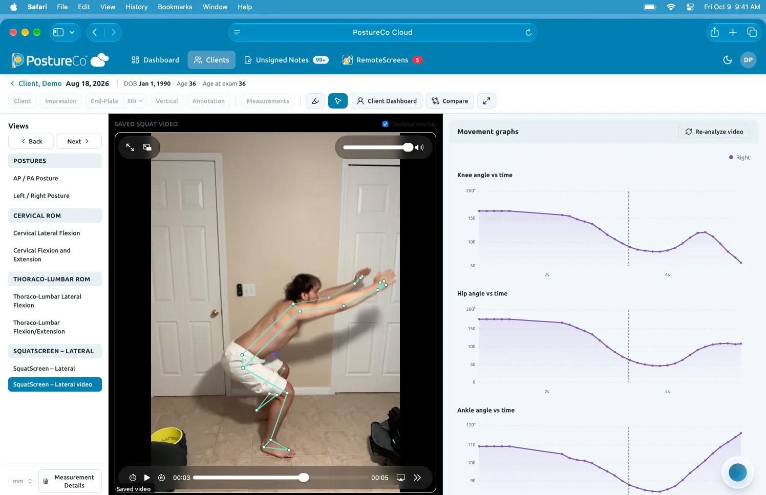Skip forward 15 seconds in the video
Viewport: 766px width, 495px height.
pos(161,478)
